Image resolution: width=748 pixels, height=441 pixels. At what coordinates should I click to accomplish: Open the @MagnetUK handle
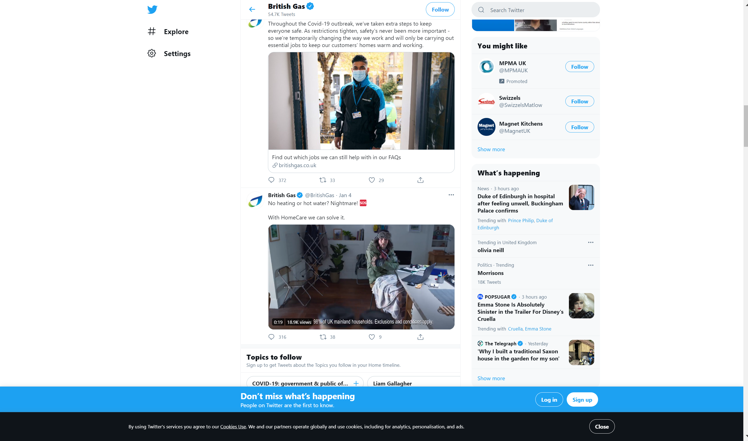pyautogui.click(x=514, y=131)
